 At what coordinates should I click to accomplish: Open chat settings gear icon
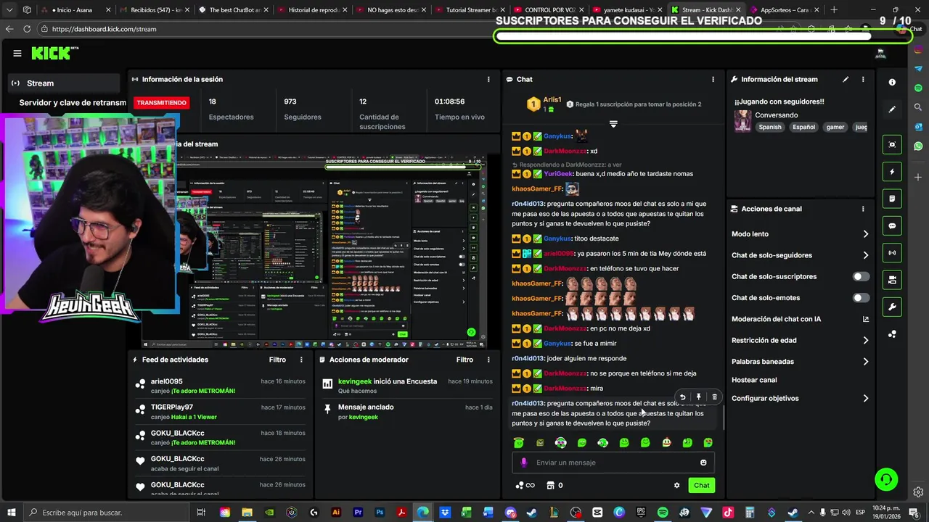tap(677, 485)
